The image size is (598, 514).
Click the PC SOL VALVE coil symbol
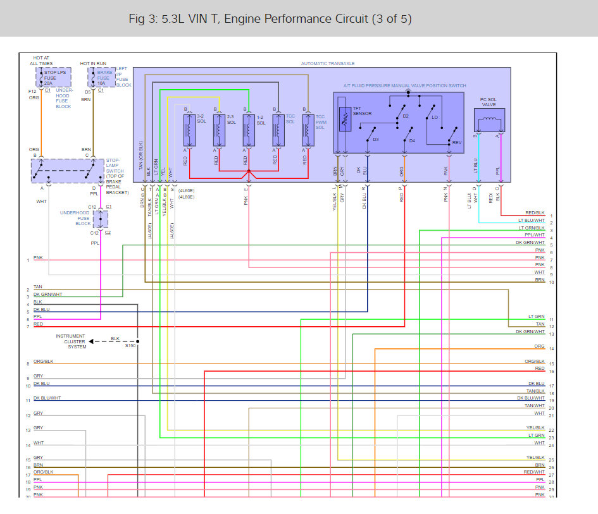pyautogui.click(x=489, y=120)
